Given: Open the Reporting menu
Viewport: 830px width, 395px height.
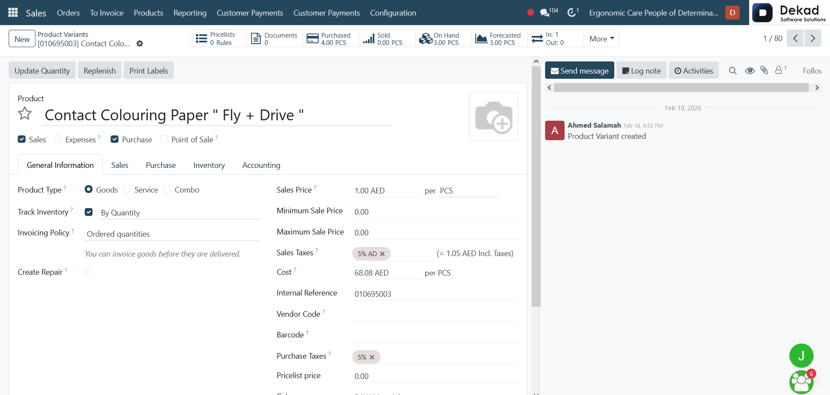Looking at the screenshot, I should coord(190,13).
